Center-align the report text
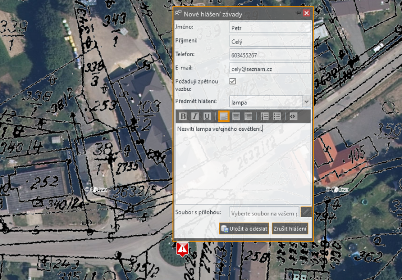402x280 pixels. pos(236,117)
